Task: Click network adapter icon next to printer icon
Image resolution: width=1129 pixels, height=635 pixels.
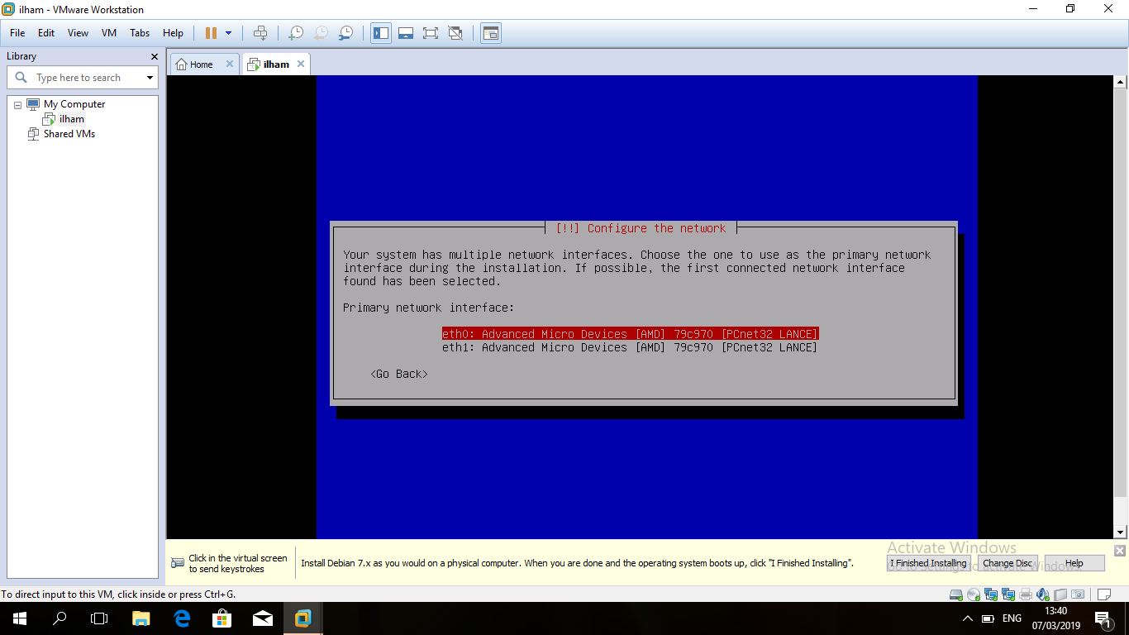Action: click(x=1008, y=594)
